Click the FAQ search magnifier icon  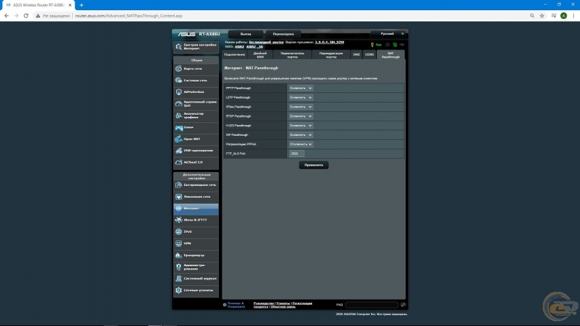tap(403, 305)
